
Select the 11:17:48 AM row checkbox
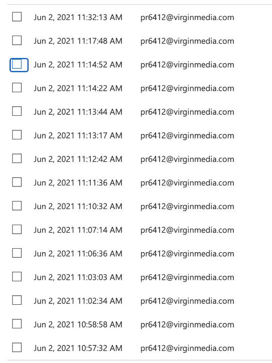pyautogui.click(x=17, y=41)
